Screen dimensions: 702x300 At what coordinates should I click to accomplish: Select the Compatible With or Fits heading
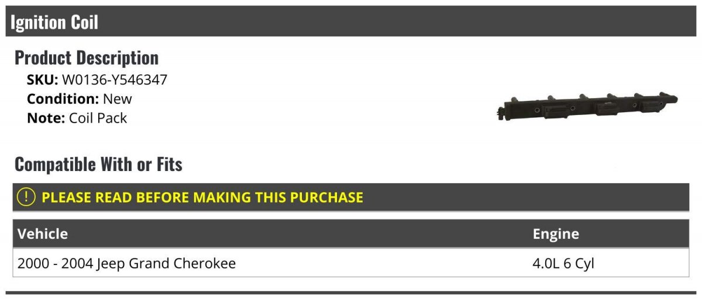[x=98, y=165]
